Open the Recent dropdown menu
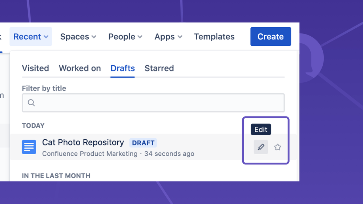363x204 pixels. tap(31, 37)
